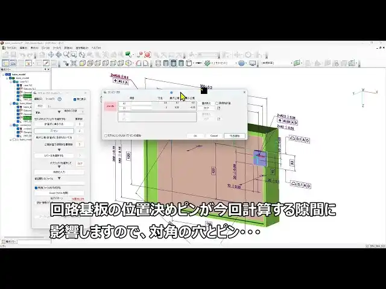Click the green selection filter icon
The width and height of the screenshot is (386, 289).
tap(128, 55)
